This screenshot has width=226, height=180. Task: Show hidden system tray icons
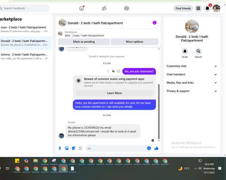[195, 168]
